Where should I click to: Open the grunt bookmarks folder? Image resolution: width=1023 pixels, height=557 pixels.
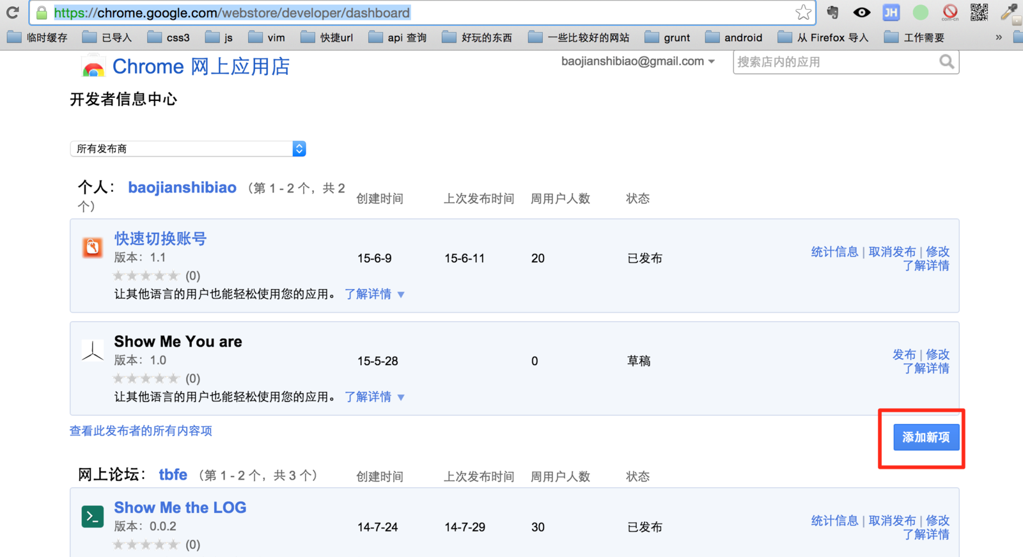click(x=668, y=38)
